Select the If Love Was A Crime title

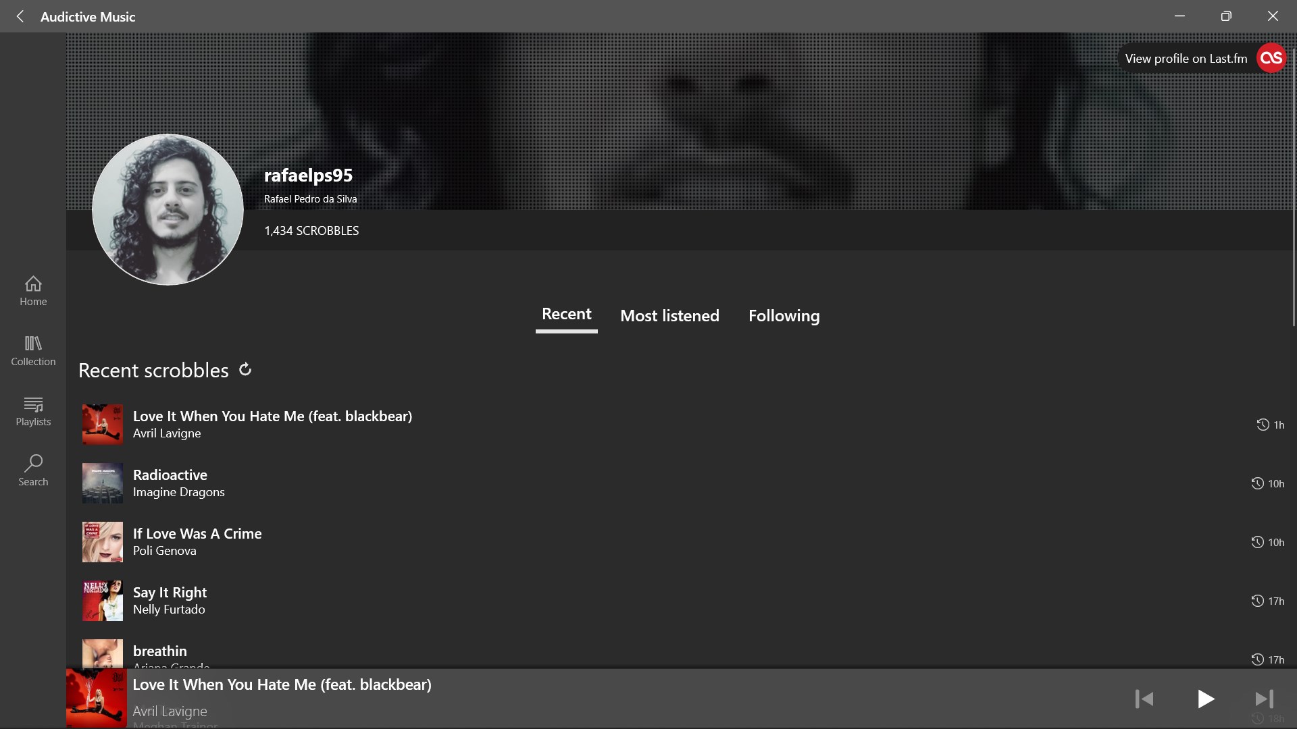pos(197,533)
